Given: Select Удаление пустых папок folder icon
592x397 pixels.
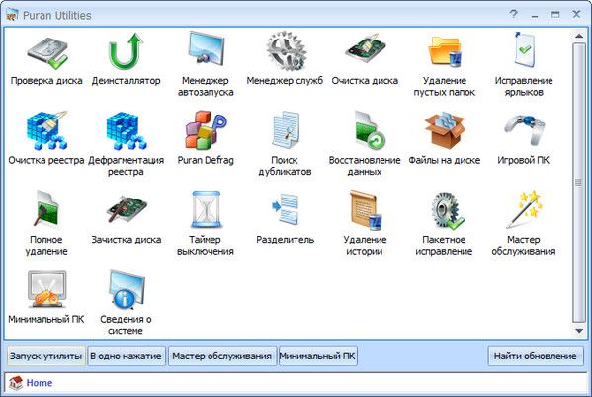Looking at the screenshot, I should point(445,51).
